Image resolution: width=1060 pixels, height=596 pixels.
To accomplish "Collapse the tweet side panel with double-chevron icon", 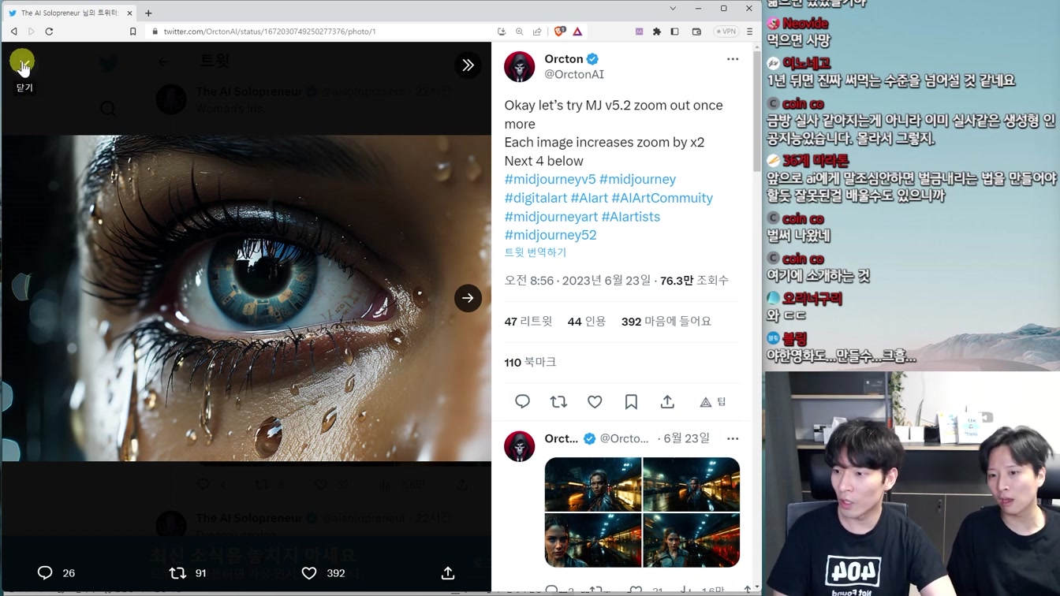I will click(x=468, y=65).
